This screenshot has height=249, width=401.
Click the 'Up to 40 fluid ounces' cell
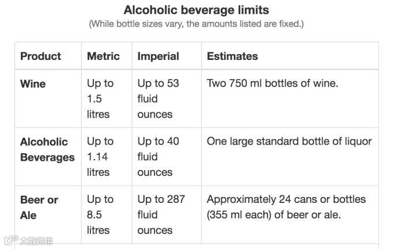click(x=158, y=157)
